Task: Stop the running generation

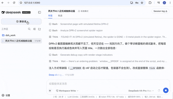Action: click(x=166, y=91)
